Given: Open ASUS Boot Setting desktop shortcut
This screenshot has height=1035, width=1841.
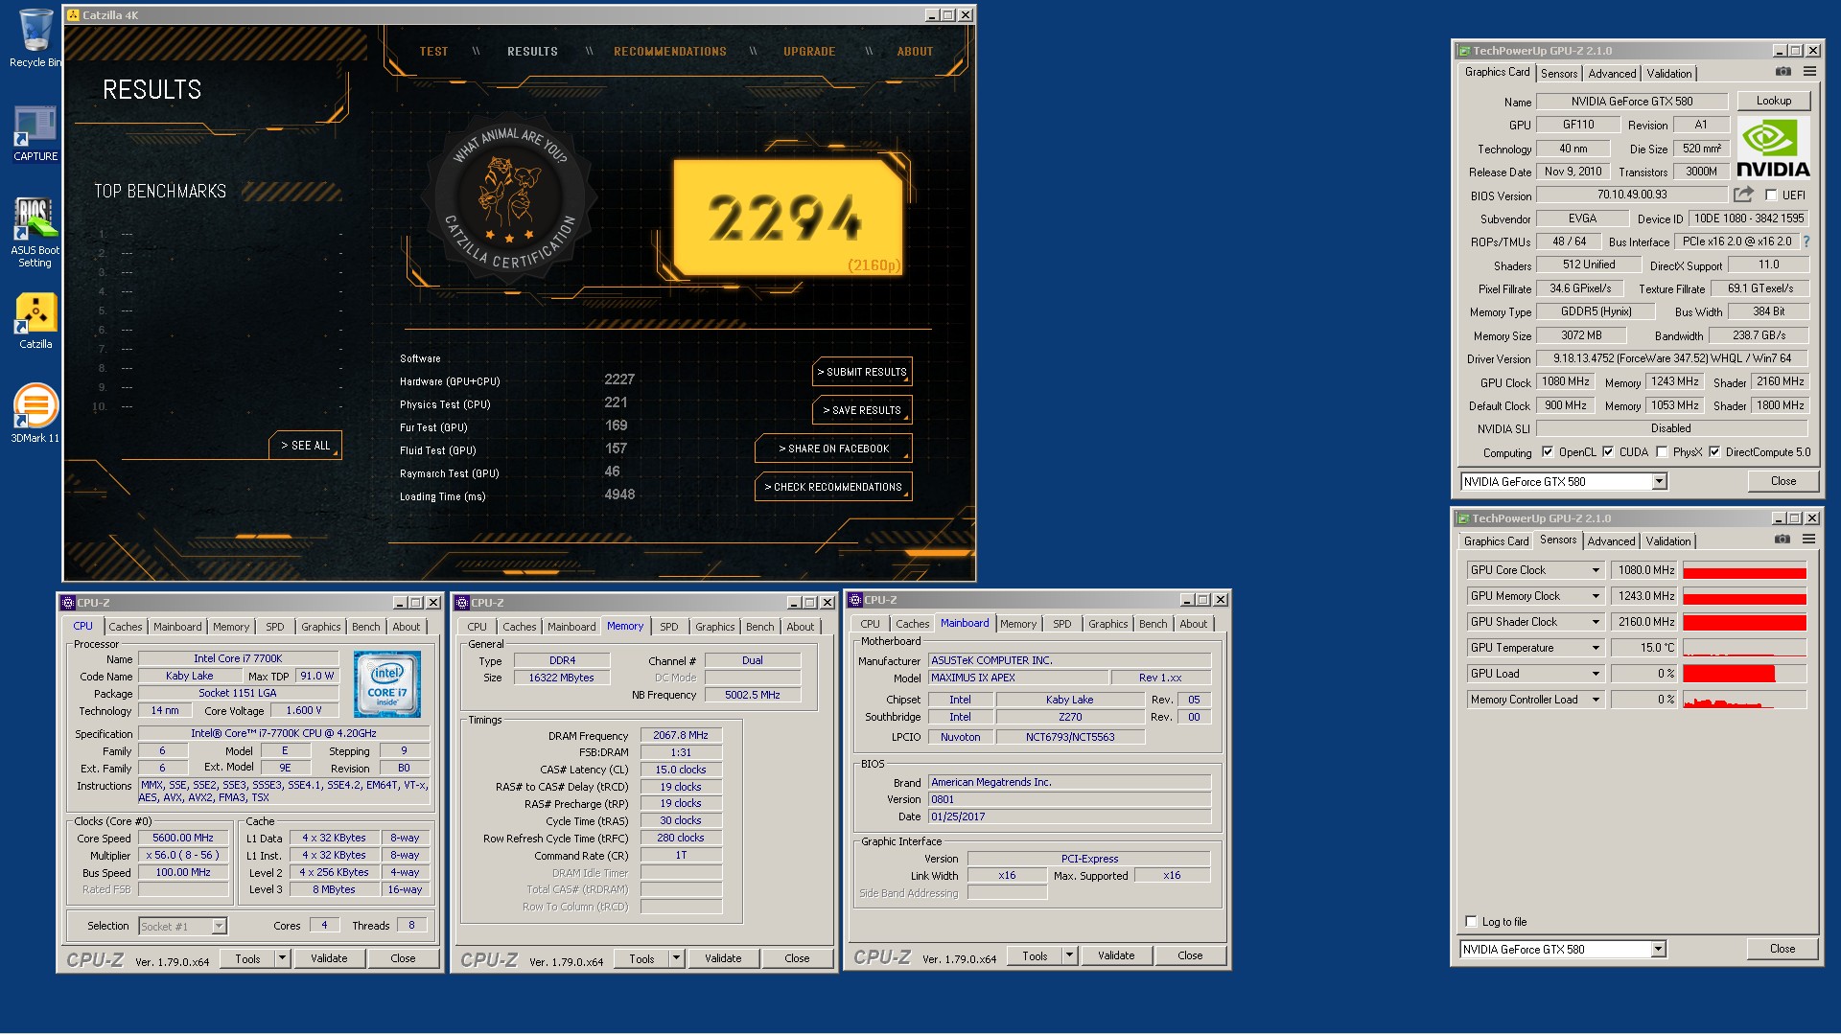Looking at the screenshot, I should pyautogui.click(x=35, y=233).
